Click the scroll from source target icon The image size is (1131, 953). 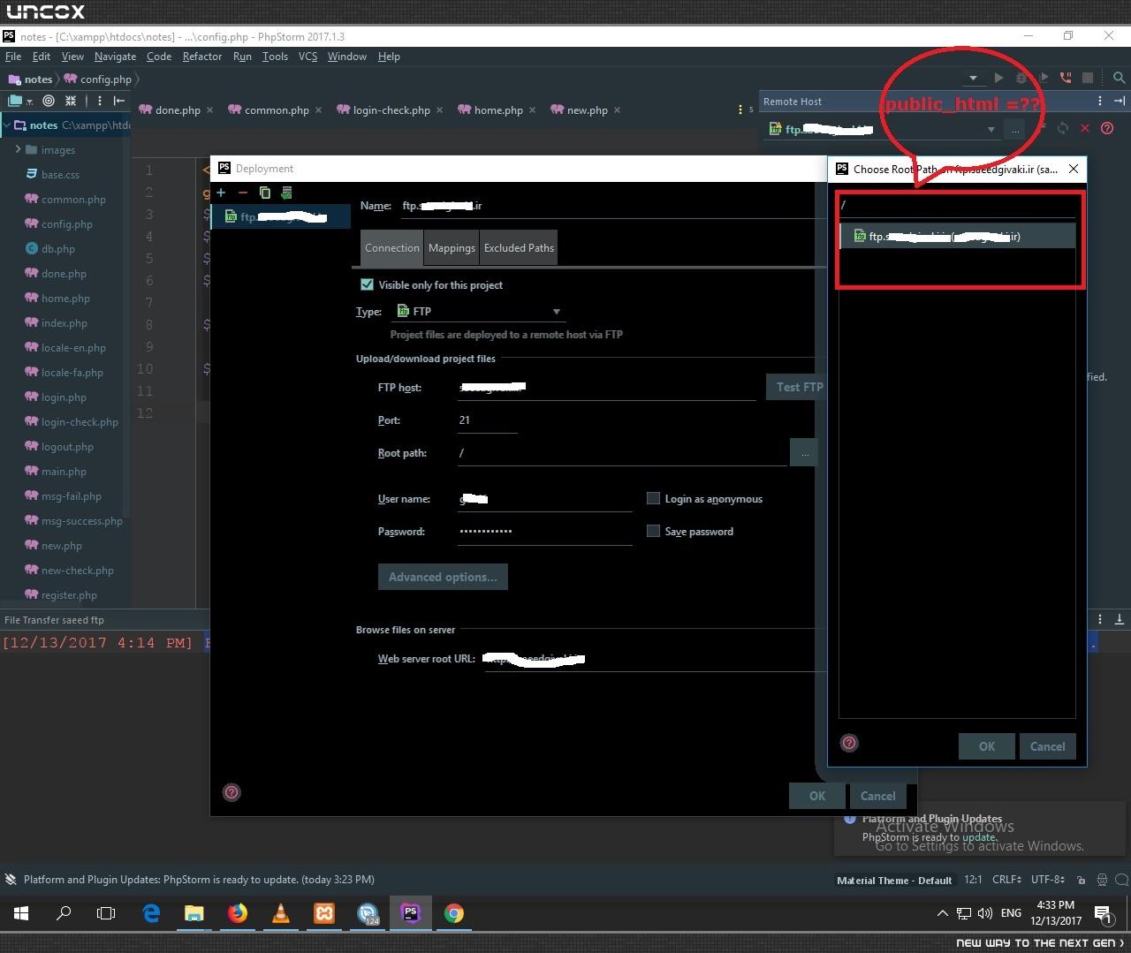click(49, 101)
